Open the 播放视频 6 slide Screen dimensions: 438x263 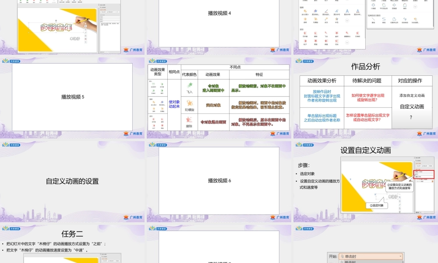tap(219, 181)
